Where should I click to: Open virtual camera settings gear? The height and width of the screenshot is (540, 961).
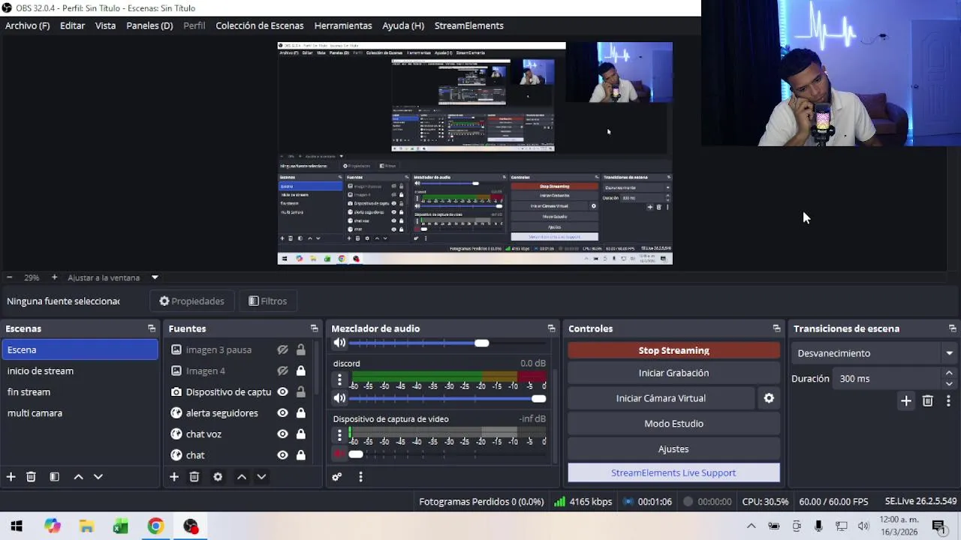click(769, 398)
